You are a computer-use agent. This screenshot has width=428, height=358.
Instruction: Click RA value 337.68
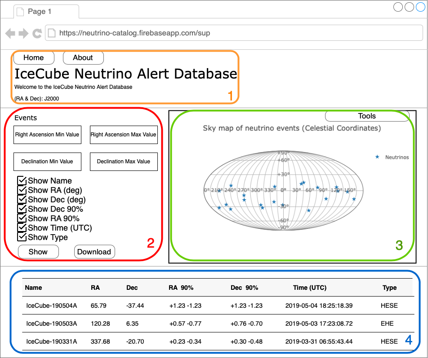coord(100,342)
